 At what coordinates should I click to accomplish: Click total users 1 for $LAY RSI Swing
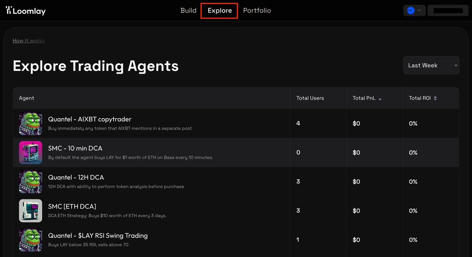[x=298, y=240]
